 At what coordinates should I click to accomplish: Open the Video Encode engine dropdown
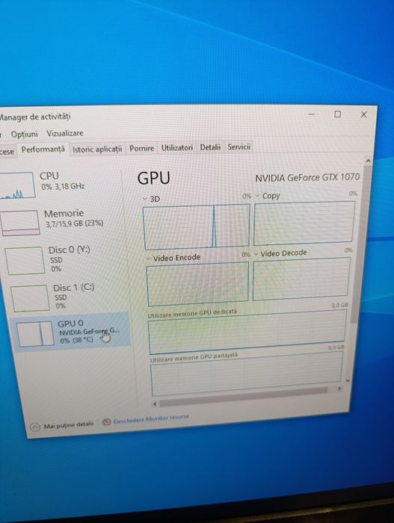[149, 259]
